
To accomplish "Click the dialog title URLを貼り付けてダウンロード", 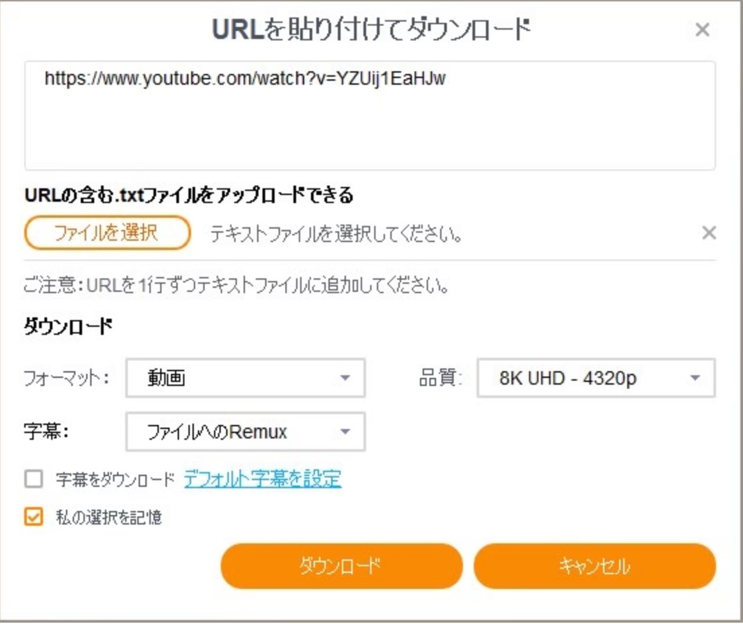I will pos(371,30).
